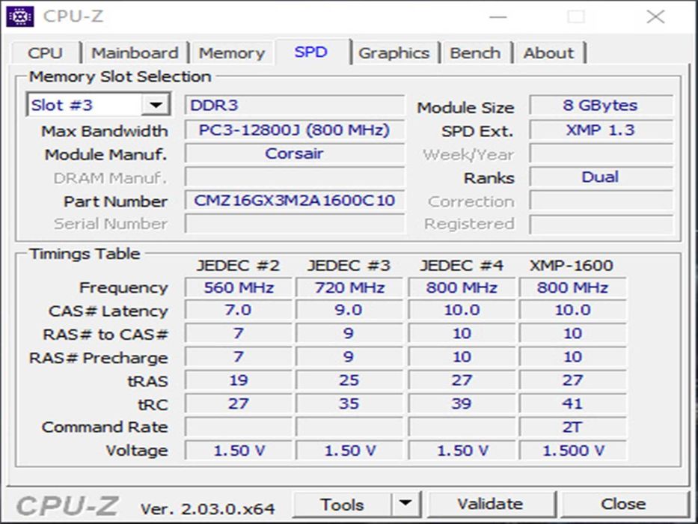Image resolution: width=698 pixels, height=524 pixels.
Task: Click the Part Number label
Action: 115,201
